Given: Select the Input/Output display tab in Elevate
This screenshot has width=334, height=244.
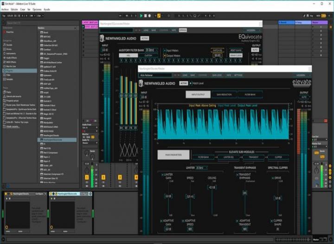Looking at the screenshot, I should tap(198, 94).
